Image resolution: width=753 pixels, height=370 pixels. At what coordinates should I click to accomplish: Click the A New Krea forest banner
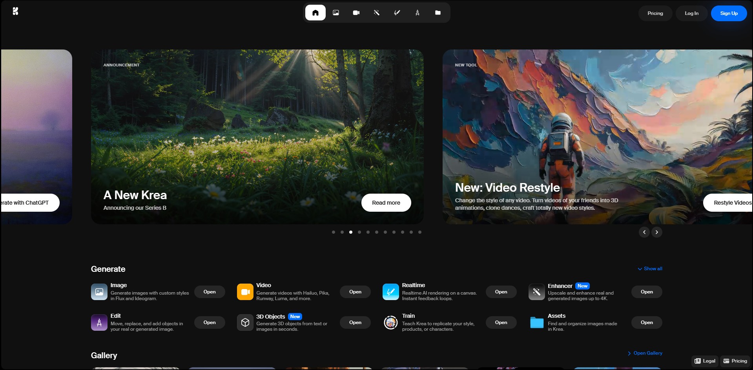click(257, 137)
